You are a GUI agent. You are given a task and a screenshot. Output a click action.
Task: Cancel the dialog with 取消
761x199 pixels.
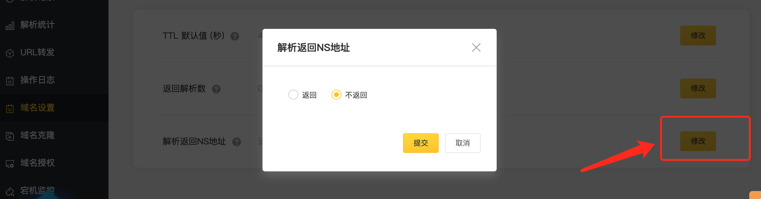point(462,143)
